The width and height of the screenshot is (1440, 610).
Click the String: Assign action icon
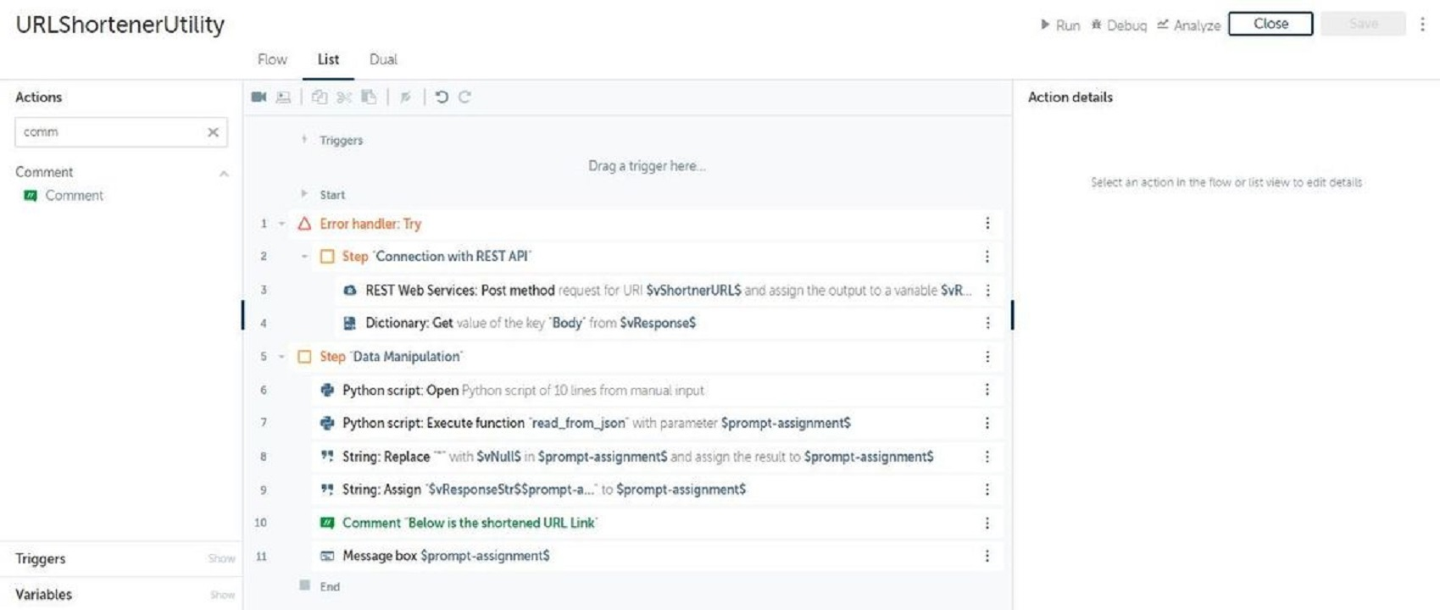(327, 489)
